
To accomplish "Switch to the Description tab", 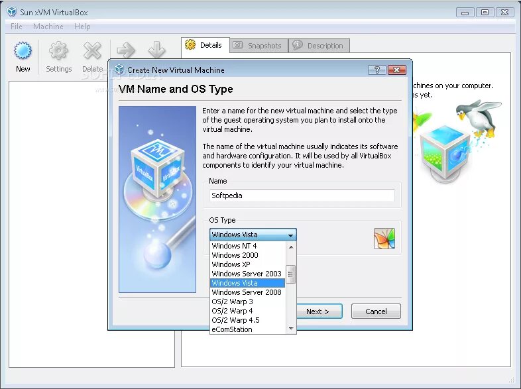I will [319, 46].
